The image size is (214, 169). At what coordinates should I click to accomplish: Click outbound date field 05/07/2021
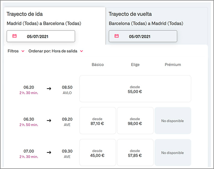pyautogui.click(x=41, y=36)
